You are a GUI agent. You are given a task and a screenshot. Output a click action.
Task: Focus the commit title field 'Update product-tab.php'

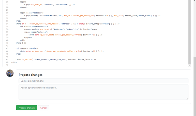tap(103, 81)
